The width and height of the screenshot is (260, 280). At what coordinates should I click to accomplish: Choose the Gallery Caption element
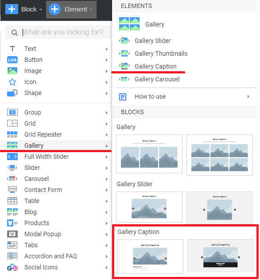point(155,66)
